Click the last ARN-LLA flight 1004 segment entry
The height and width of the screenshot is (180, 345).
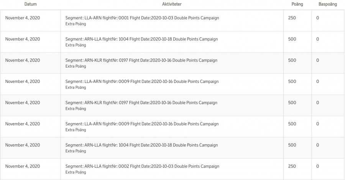[141, 145]
